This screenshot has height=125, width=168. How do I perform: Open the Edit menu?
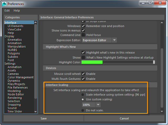pyautogui.click(x=7, y=11)
